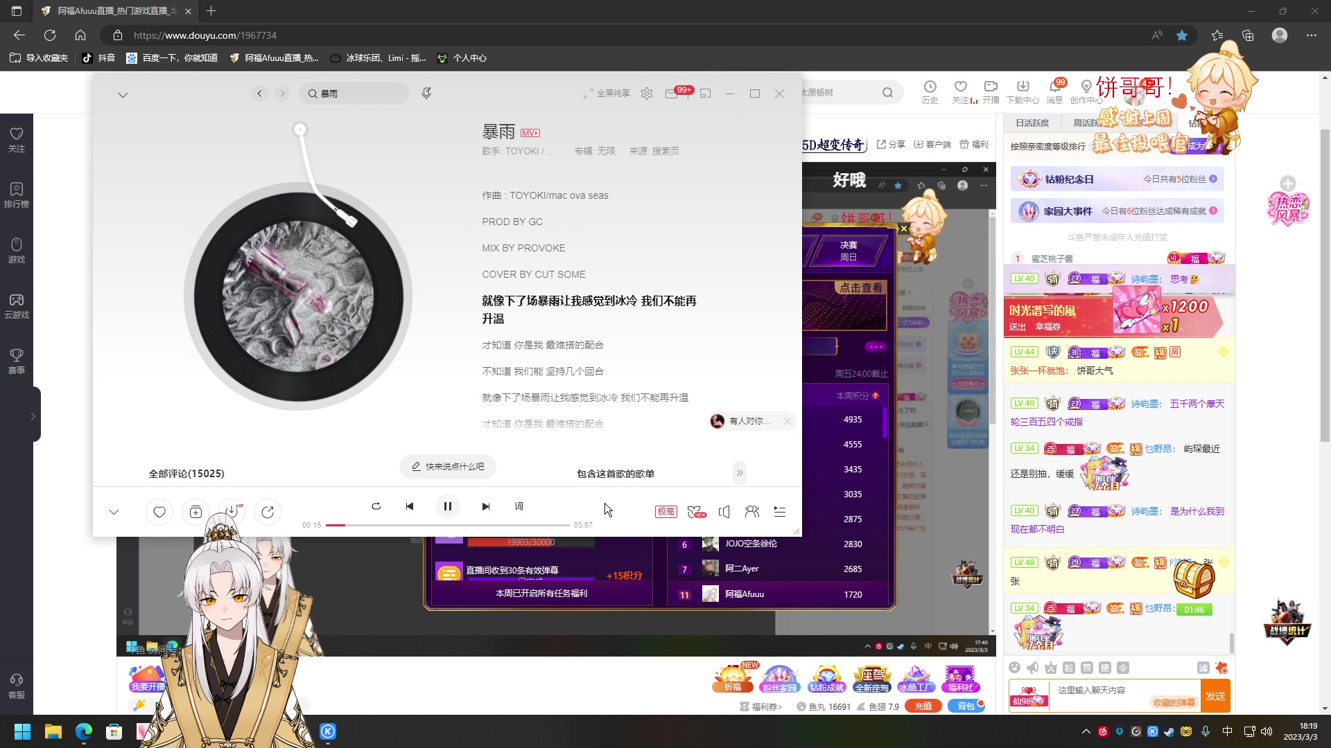Open the album 无限 link

(x=607, y=151)
